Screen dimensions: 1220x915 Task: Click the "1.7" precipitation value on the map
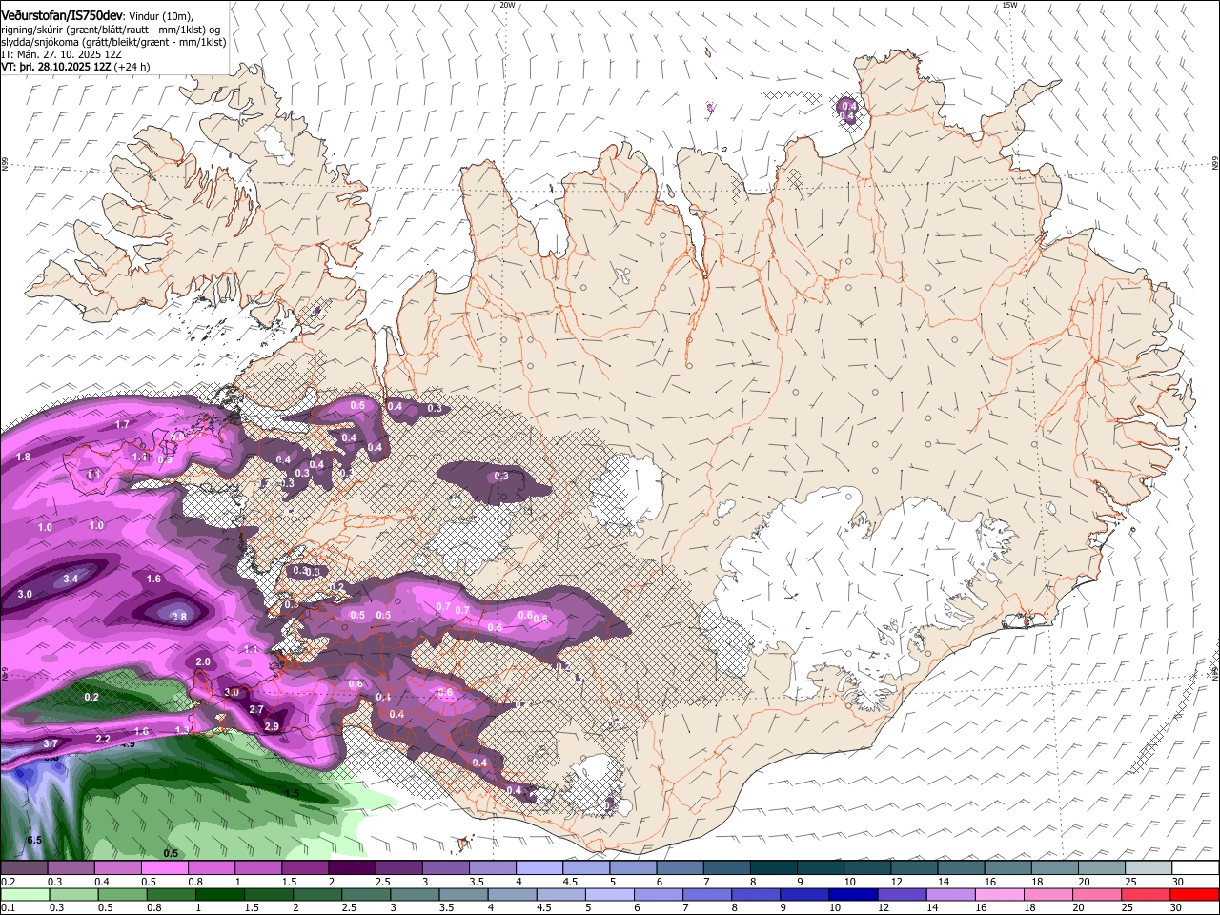pyautogui.click(x=122, y=424)
